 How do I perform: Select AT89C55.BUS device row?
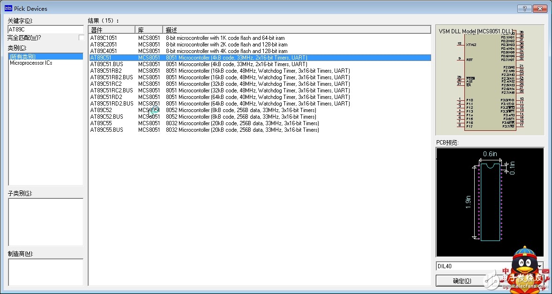click(x=260, y=130)
